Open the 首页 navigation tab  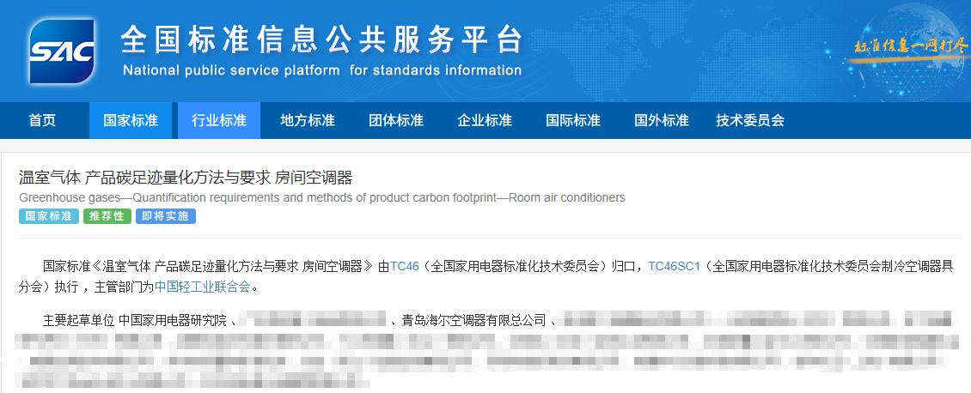[x=42, y=120]
